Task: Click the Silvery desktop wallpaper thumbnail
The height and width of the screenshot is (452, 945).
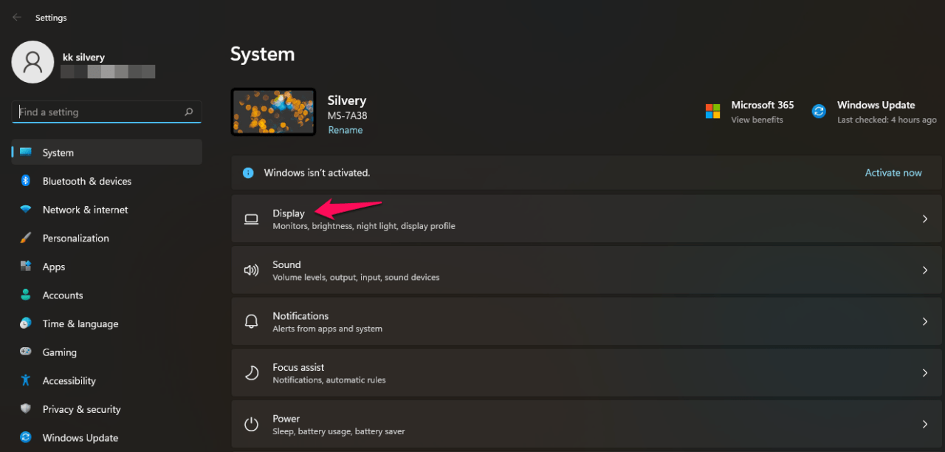Action: (273, 112)
